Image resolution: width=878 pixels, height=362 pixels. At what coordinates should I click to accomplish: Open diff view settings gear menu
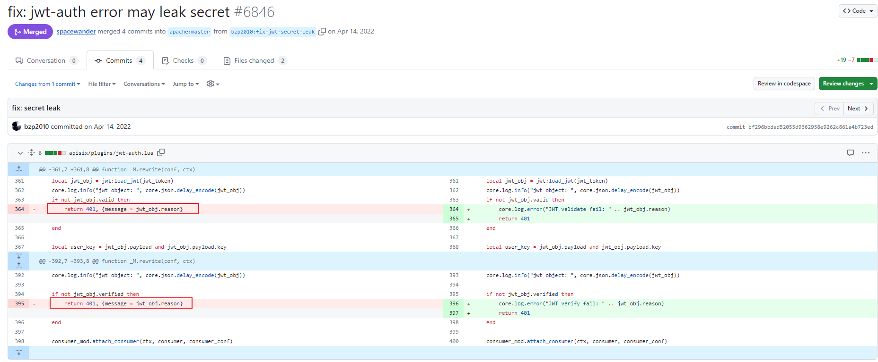[x=213, y=84]
